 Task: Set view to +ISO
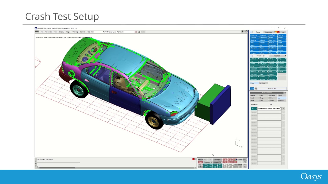tap(220, 165)
